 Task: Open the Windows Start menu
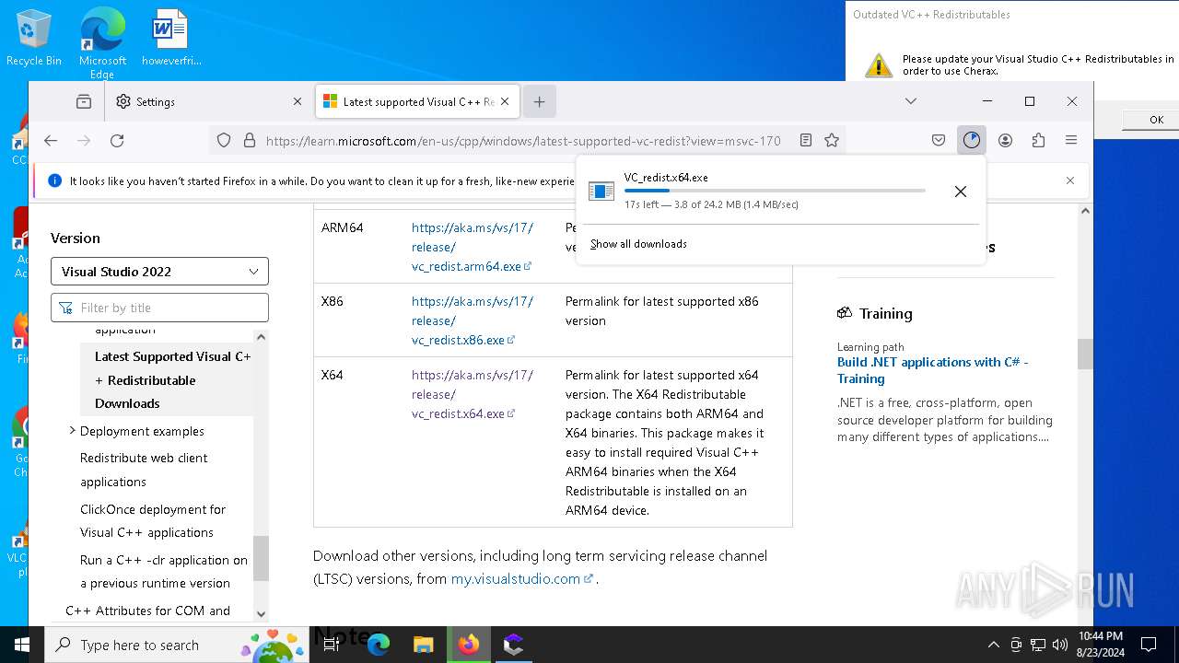click(x=22, y=645)
